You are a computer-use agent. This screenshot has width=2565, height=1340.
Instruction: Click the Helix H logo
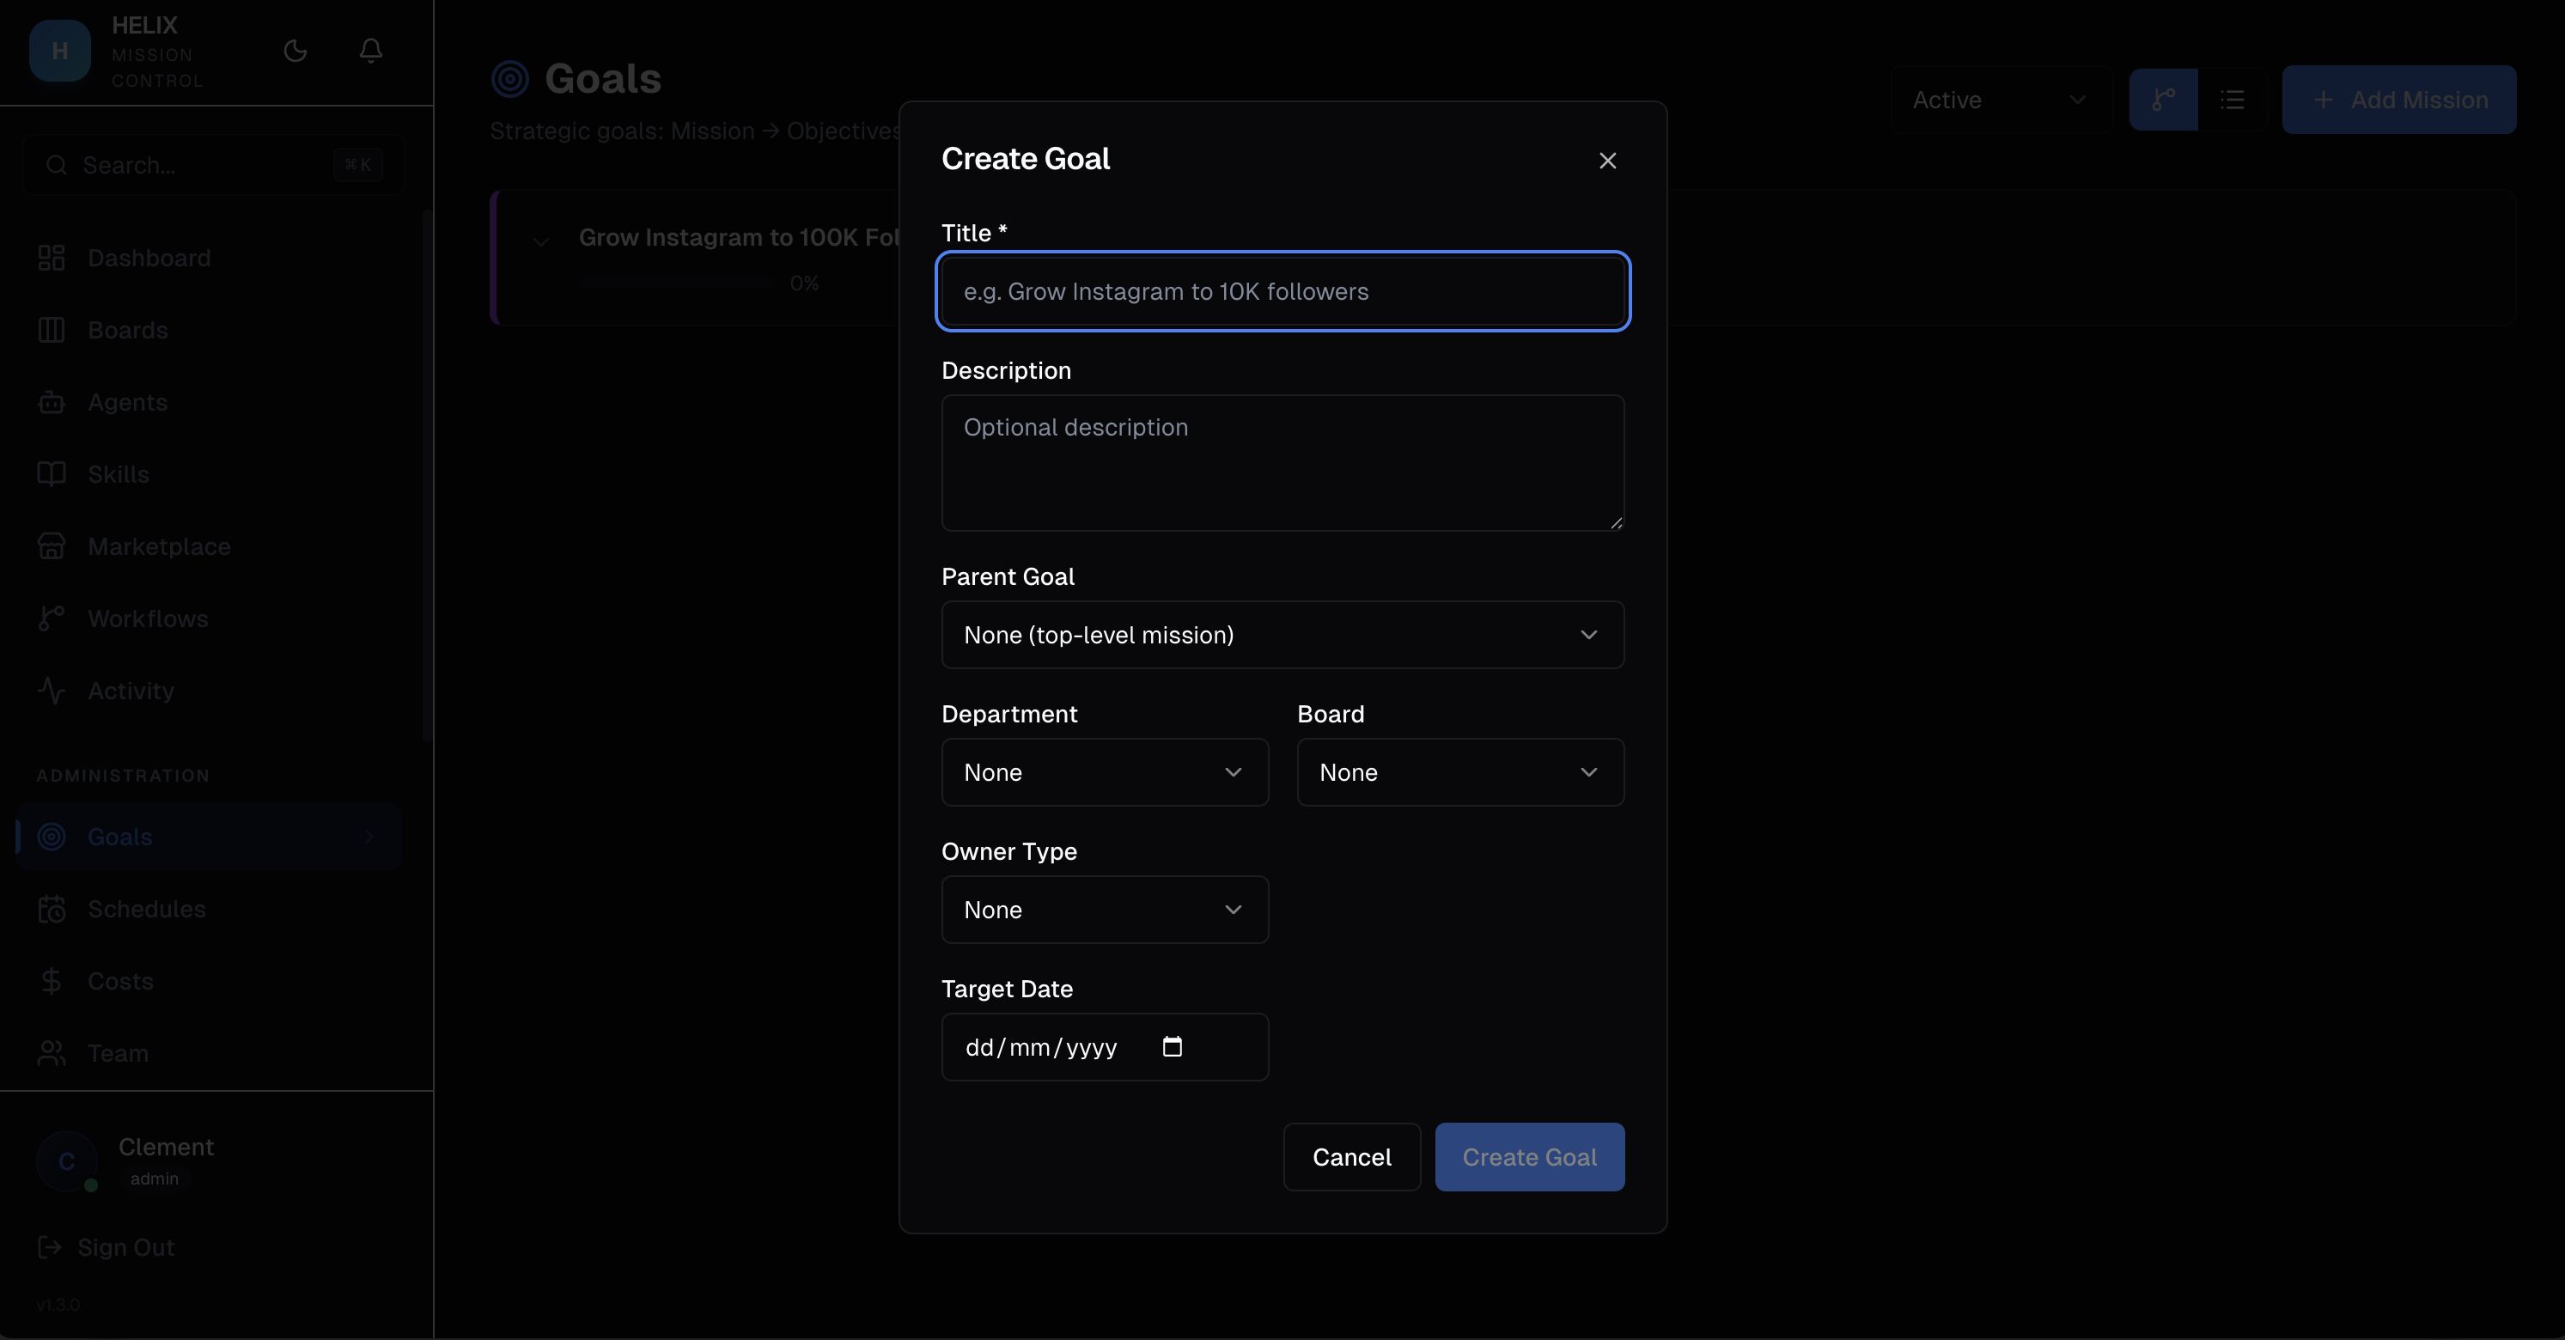click(60, 51)
